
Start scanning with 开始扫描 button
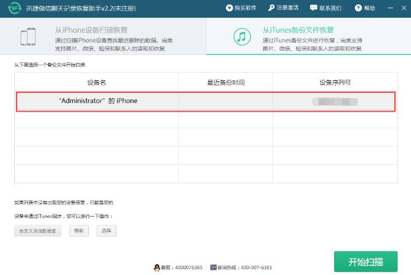coord(365,262)
